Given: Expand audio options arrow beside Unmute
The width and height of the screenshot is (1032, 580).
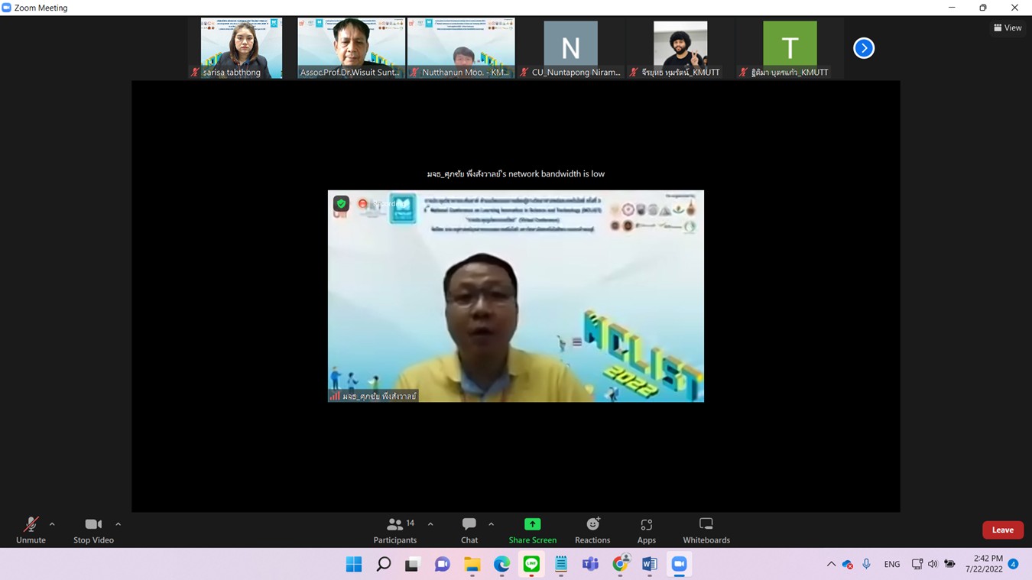Looking at the screenshot, I should (x=52, y=524).
